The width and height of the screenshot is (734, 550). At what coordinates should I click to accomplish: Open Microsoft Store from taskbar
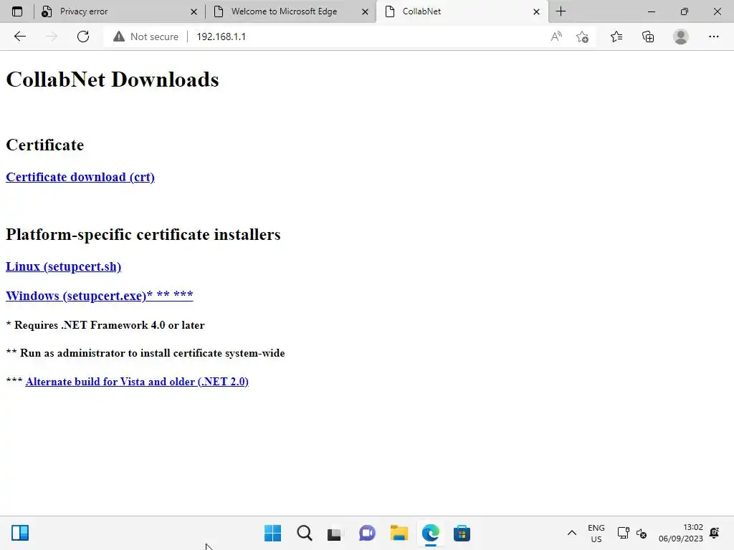pyautogui.click(x=462, y=533)
